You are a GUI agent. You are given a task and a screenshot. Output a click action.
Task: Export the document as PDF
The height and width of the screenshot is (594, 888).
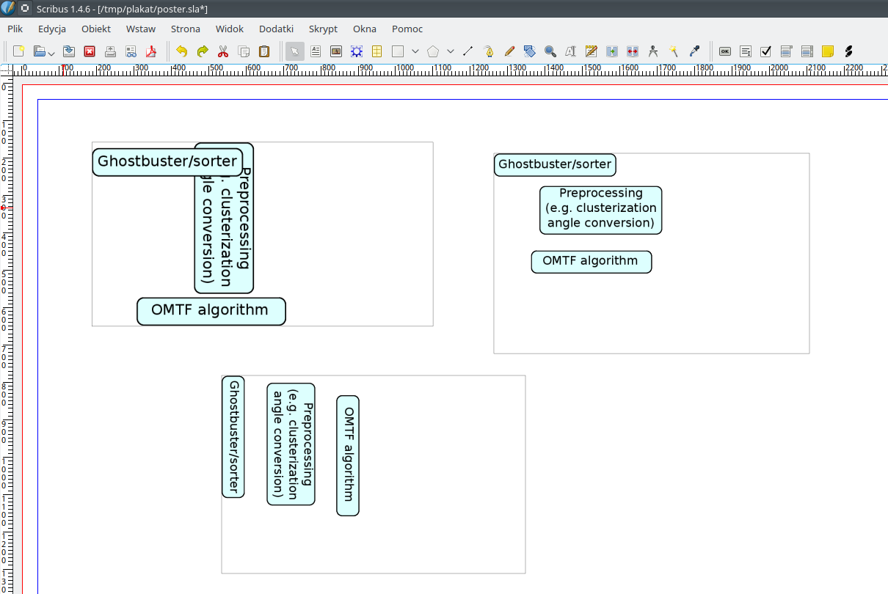[152, 51]
